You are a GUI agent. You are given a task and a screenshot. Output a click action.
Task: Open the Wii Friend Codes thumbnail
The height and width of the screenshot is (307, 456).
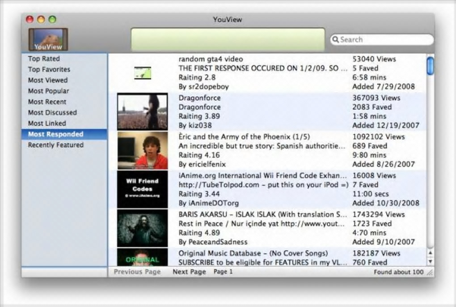pyautogui.click(x=143, y=189)
